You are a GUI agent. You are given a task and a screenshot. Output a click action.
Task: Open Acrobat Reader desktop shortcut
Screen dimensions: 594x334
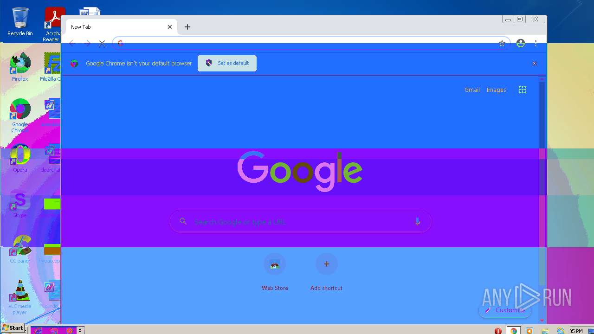[53, 25]
